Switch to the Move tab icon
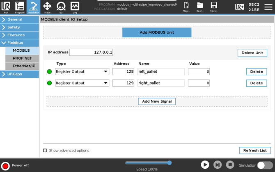The image size is (275, 172). 47,7
